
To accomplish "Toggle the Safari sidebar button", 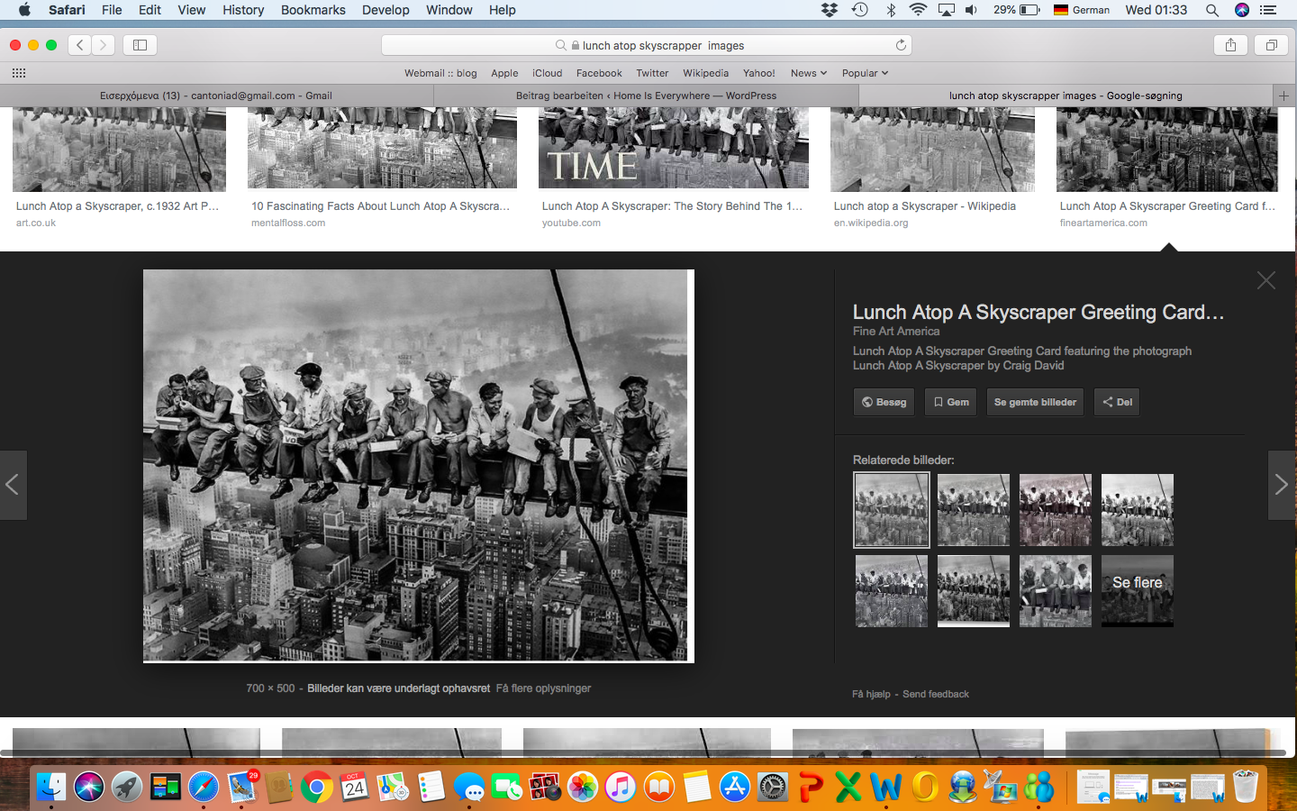I will [x=140, y=45].
